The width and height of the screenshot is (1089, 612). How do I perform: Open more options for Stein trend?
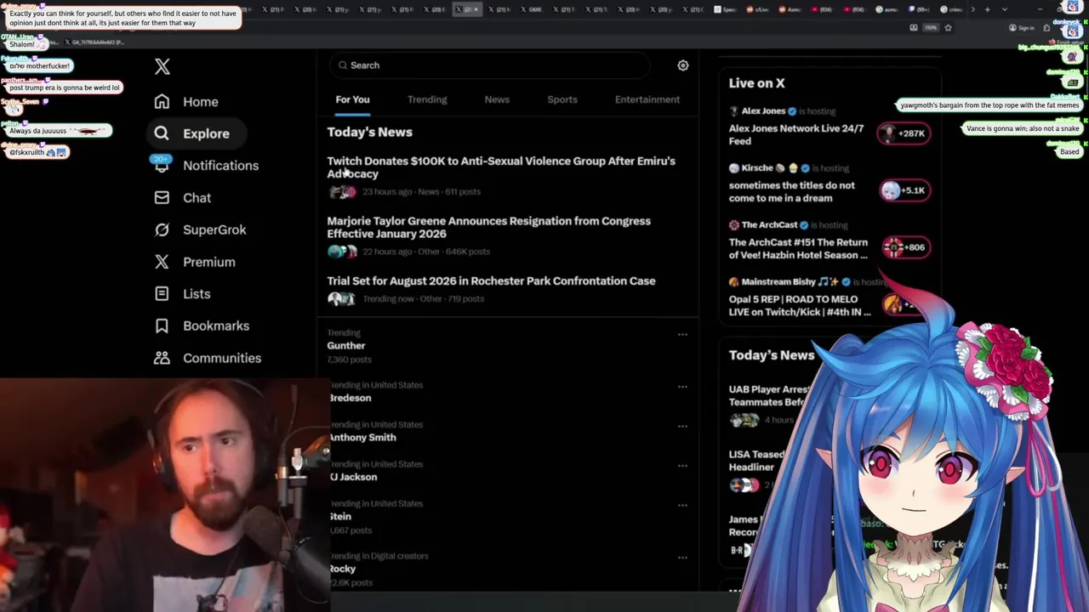coord(682,506)
